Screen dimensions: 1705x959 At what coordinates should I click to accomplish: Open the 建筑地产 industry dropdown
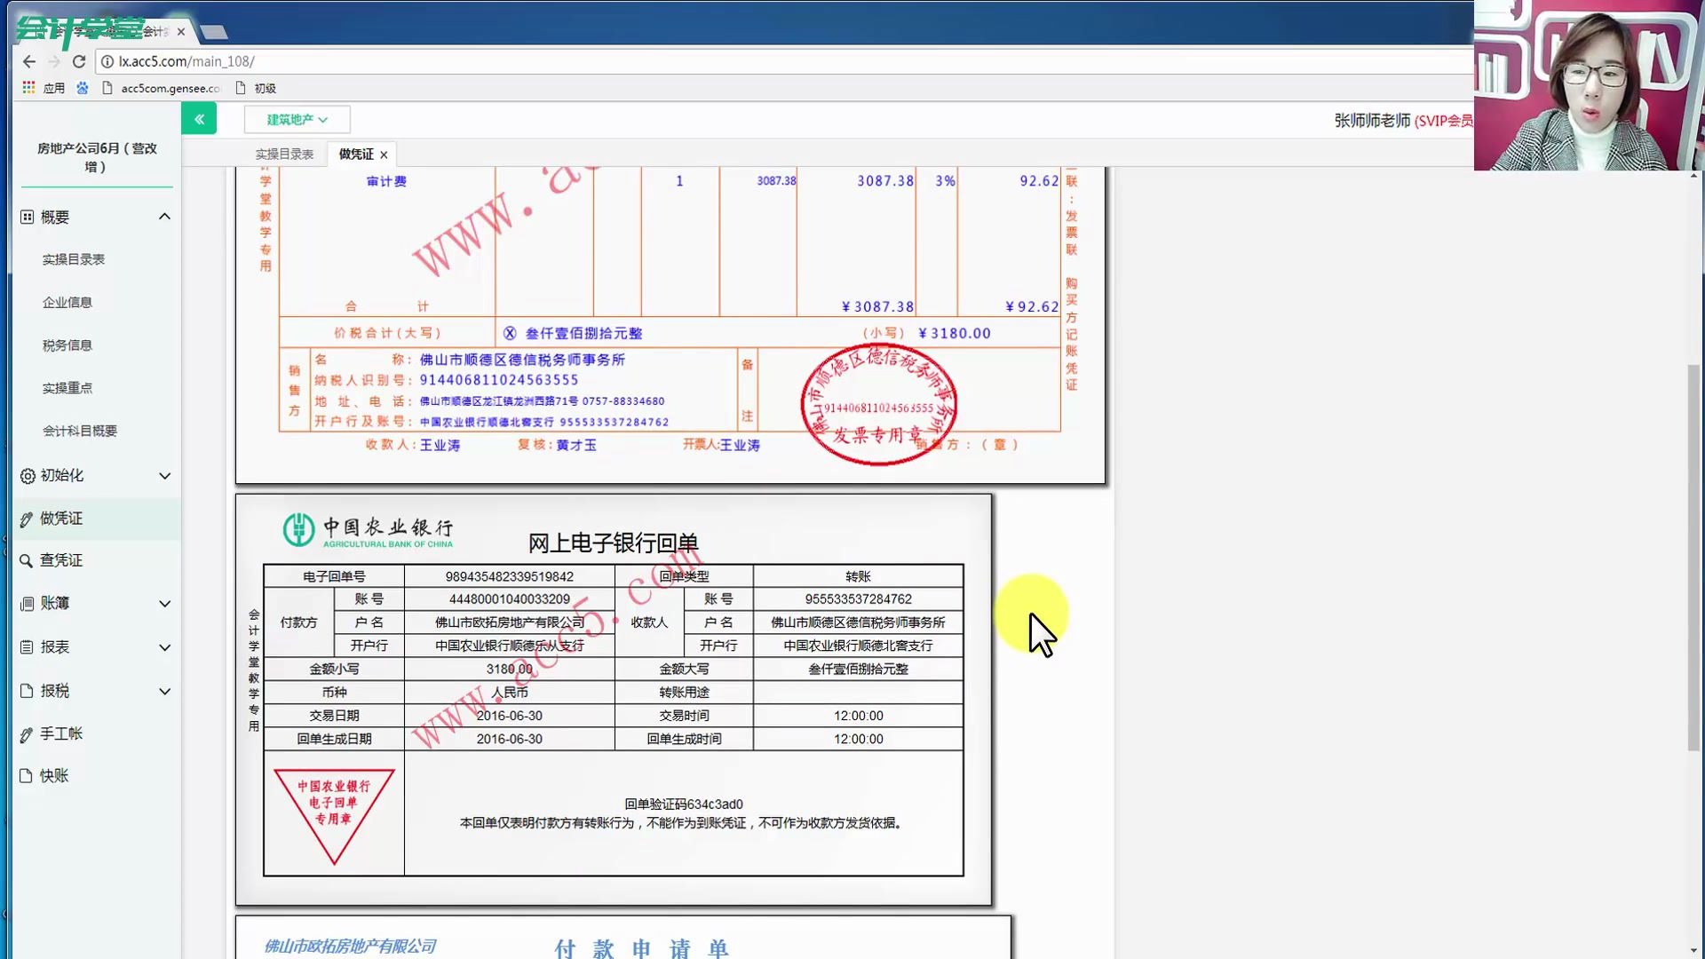tap(297, 118)
